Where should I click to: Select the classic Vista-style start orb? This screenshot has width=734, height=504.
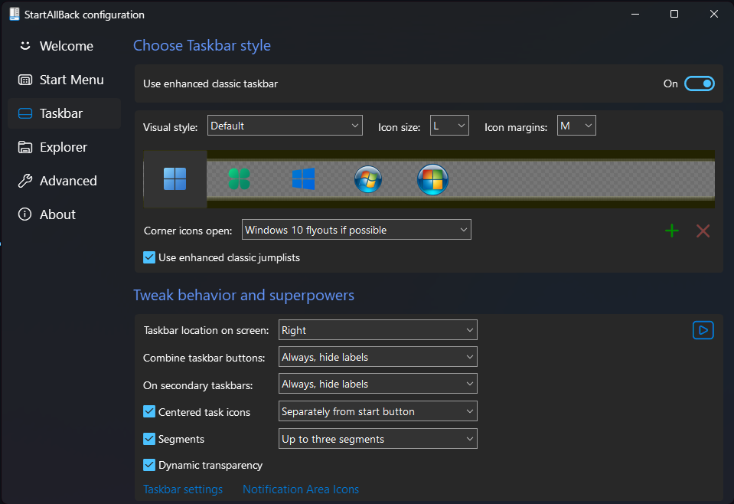click(432, 179)
